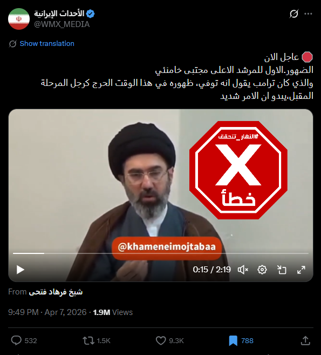The image size is (321, 355).
Task: Click the Grok icon beside Show translation
Action: pos(12,44)
